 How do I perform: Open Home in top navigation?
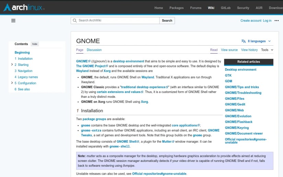click(158, 8)
